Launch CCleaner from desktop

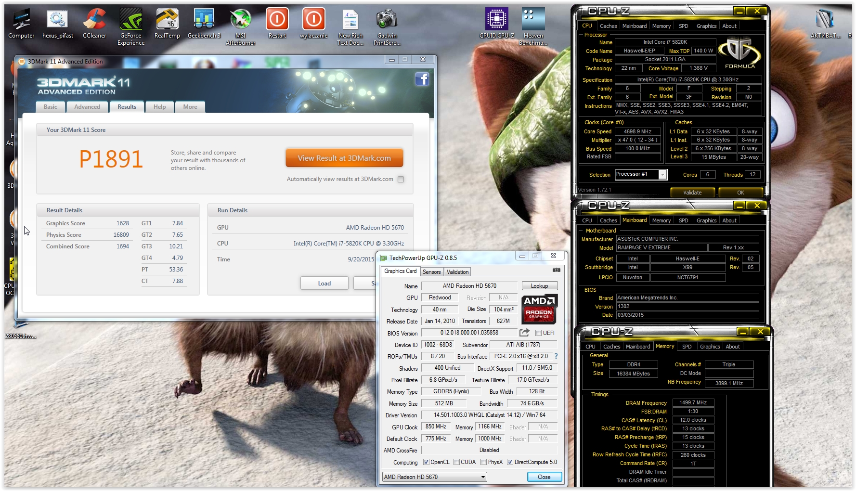94,24
